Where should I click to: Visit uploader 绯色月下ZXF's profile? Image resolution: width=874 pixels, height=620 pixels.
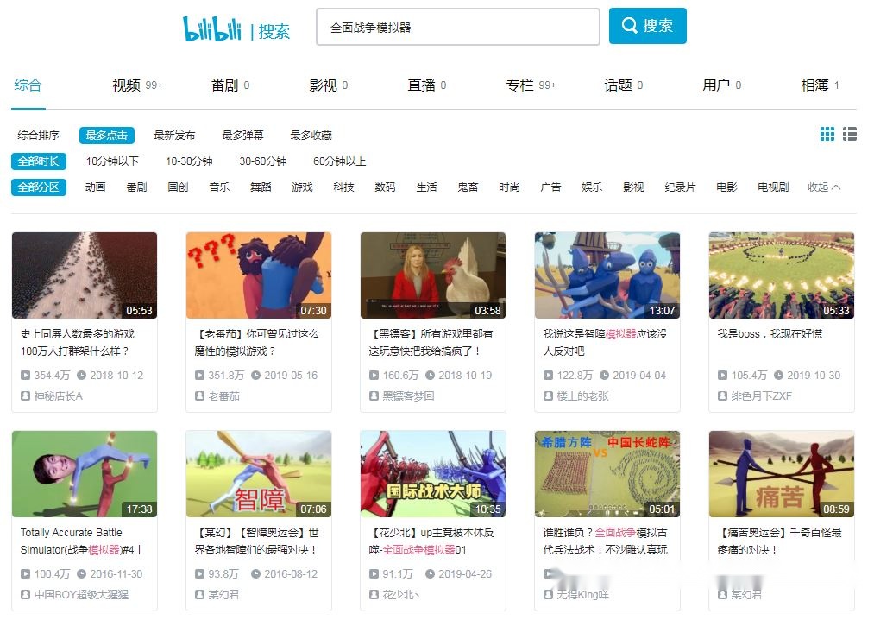(761, 395)
